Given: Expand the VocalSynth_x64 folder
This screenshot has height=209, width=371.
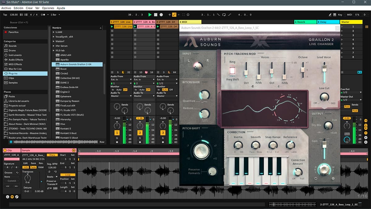Looking at the screenshot, I should (x=54, y=37).
